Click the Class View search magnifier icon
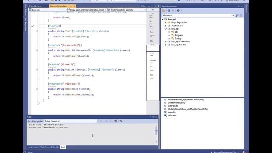 pyautogui.click(x=237, y=15)
